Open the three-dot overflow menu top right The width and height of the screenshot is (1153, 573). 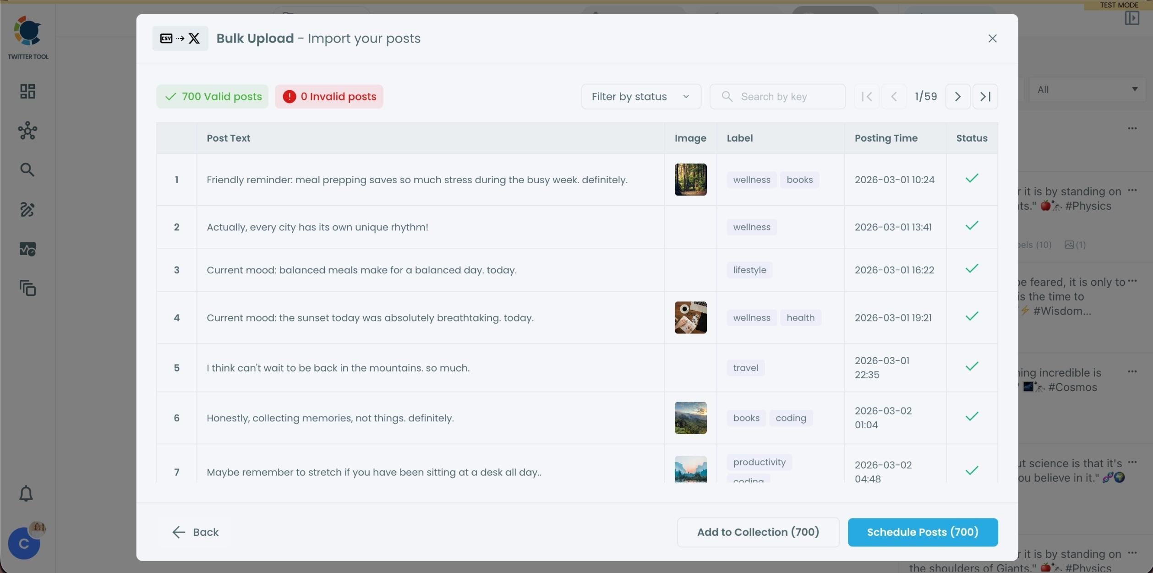coord(1132,129)
